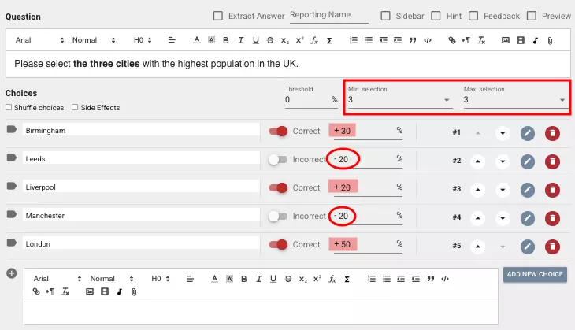Insert blockquote in question toolbar

pyautogui.click(x=413, y=40)
